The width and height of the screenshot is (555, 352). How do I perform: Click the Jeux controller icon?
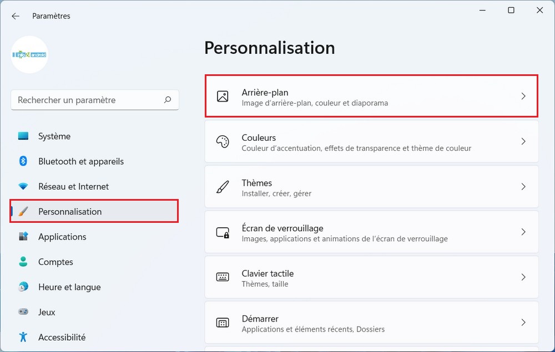click(23, 312)
